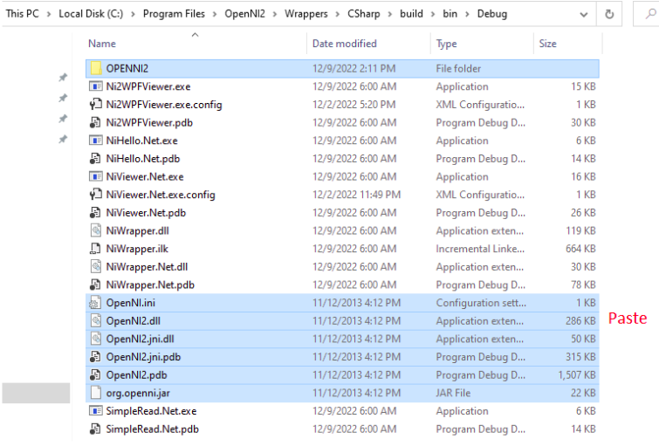Select the OPENNI2 folder name
This screenshot has width=659, height=446.
coord(127,69)
